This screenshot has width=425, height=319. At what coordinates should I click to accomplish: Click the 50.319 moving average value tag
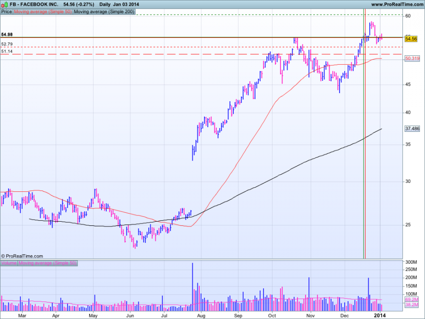coord(412,58)
